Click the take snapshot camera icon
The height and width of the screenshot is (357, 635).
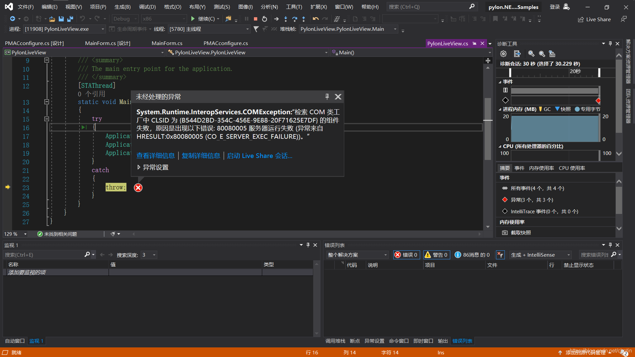click(505, 232)
